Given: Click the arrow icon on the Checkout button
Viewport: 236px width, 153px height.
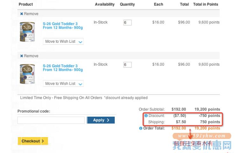Looking at the screenshot, I should coord(43,141).
